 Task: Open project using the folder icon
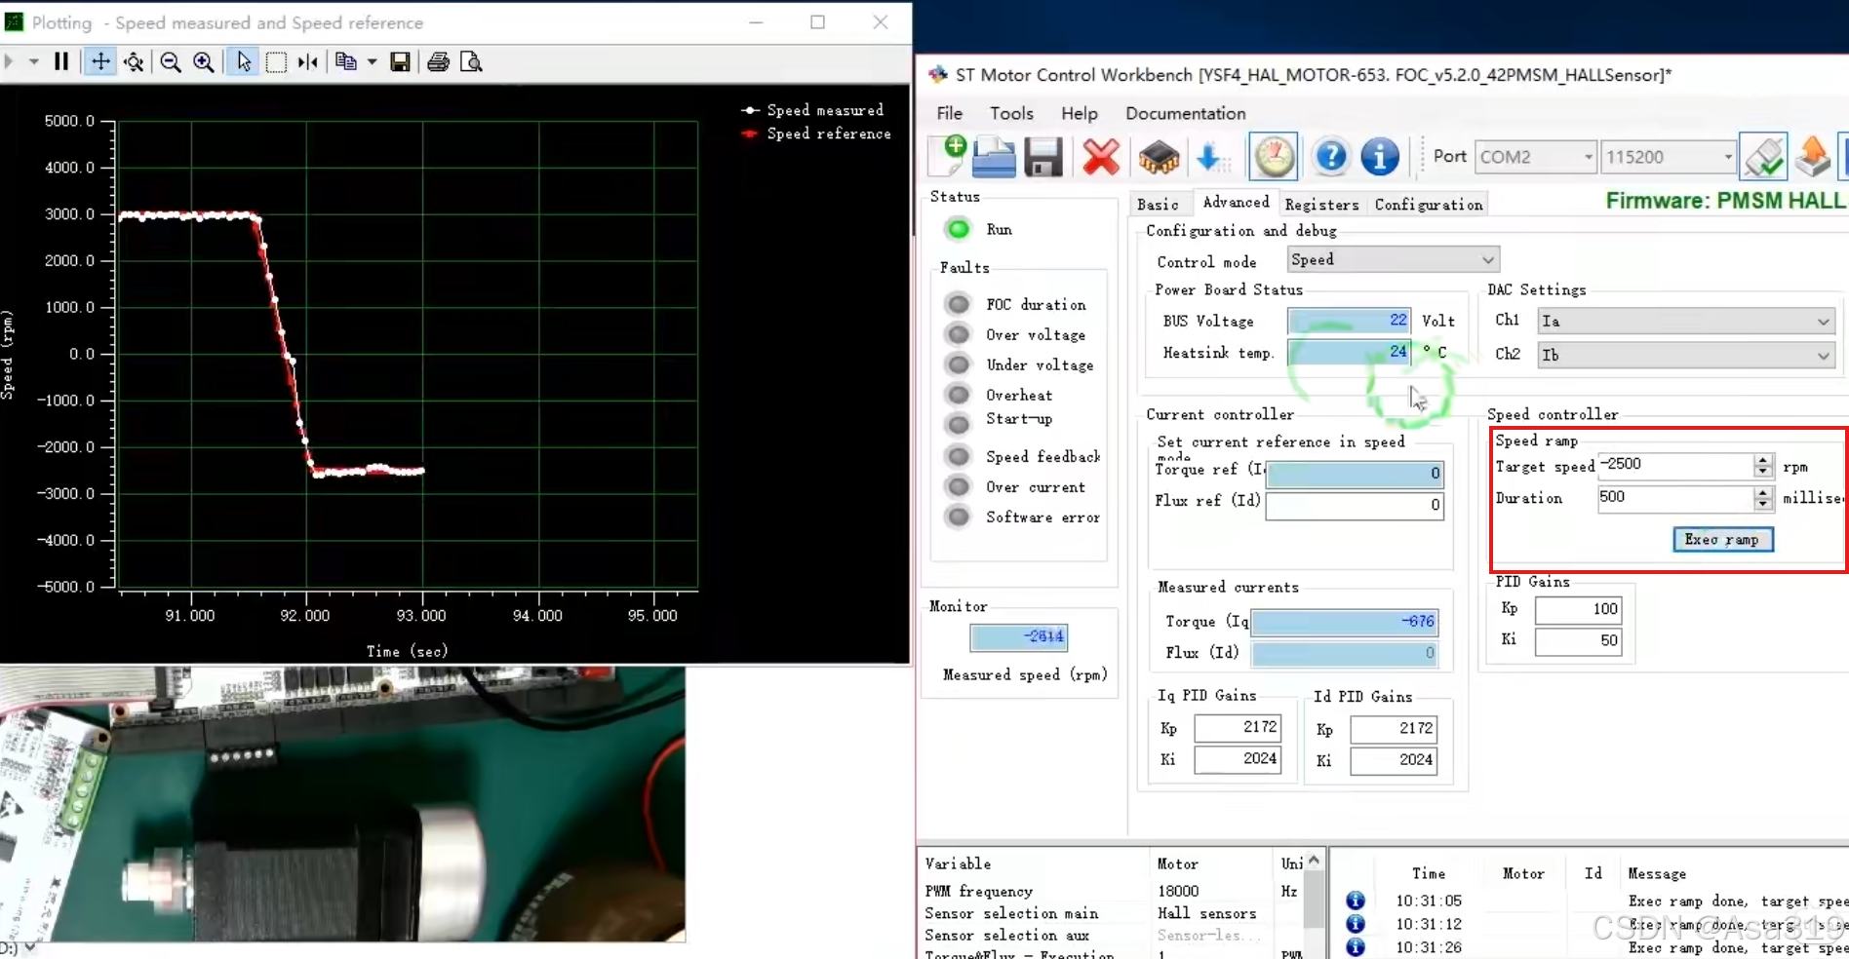[x=994, y=157]
